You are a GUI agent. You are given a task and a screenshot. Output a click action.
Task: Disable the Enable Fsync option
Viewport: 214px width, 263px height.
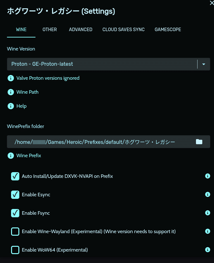15,212
